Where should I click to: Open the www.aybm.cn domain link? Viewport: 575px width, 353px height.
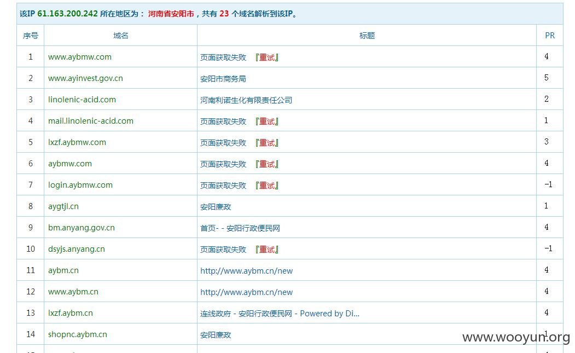tap(73, 292)
